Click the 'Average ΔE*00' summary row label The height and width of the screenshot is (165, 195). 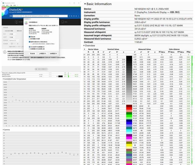tap(6, 75)
